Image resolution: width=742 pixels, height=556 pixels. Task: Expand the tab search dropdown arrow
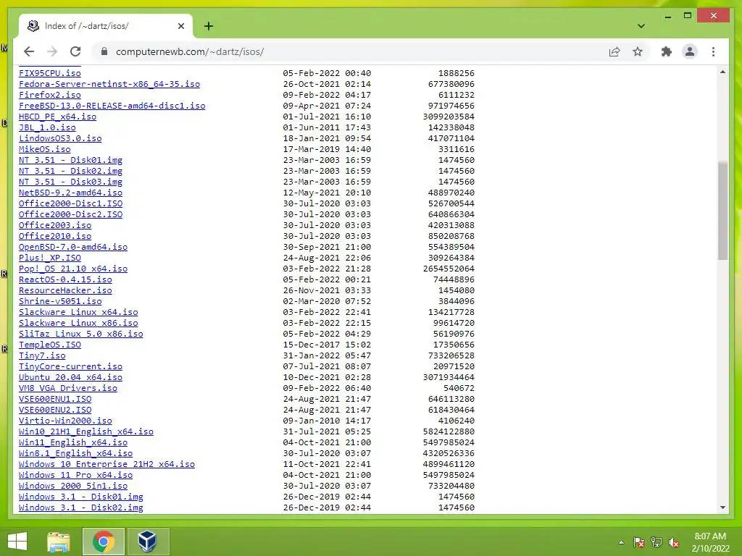pyautogui.click(x=641, y=26)
